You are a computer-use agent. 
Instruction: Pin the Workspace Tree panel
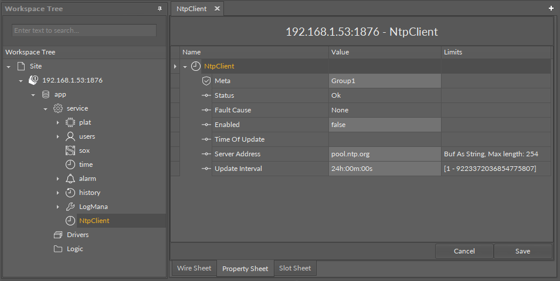[159, 9]
